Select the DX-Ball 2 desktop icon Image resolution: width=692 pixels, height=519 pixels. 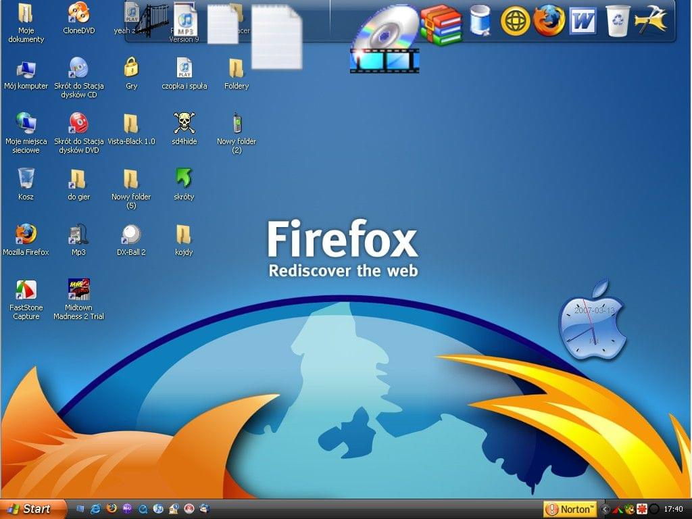(131, 234)
